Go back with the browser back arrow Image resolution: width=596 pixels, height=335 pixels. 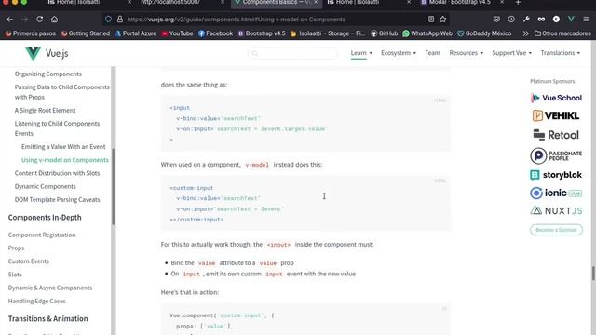(x=10, y=19)
